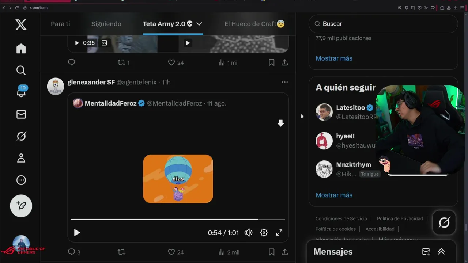Click the Buscar search field
The height and width of the screenshot is (263, 468).
pos(383,24)
